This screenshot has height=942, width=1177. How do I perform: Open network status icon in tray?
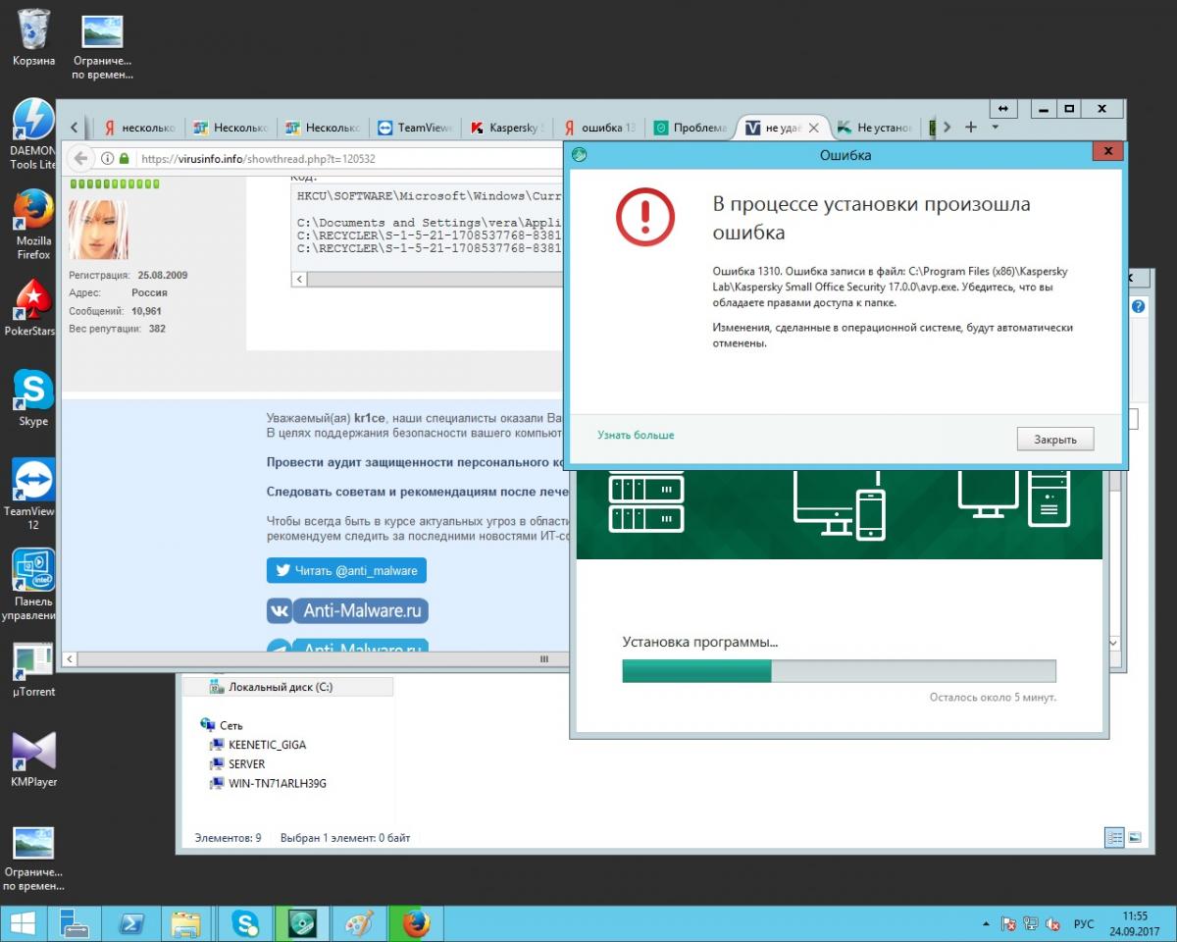1031,923
